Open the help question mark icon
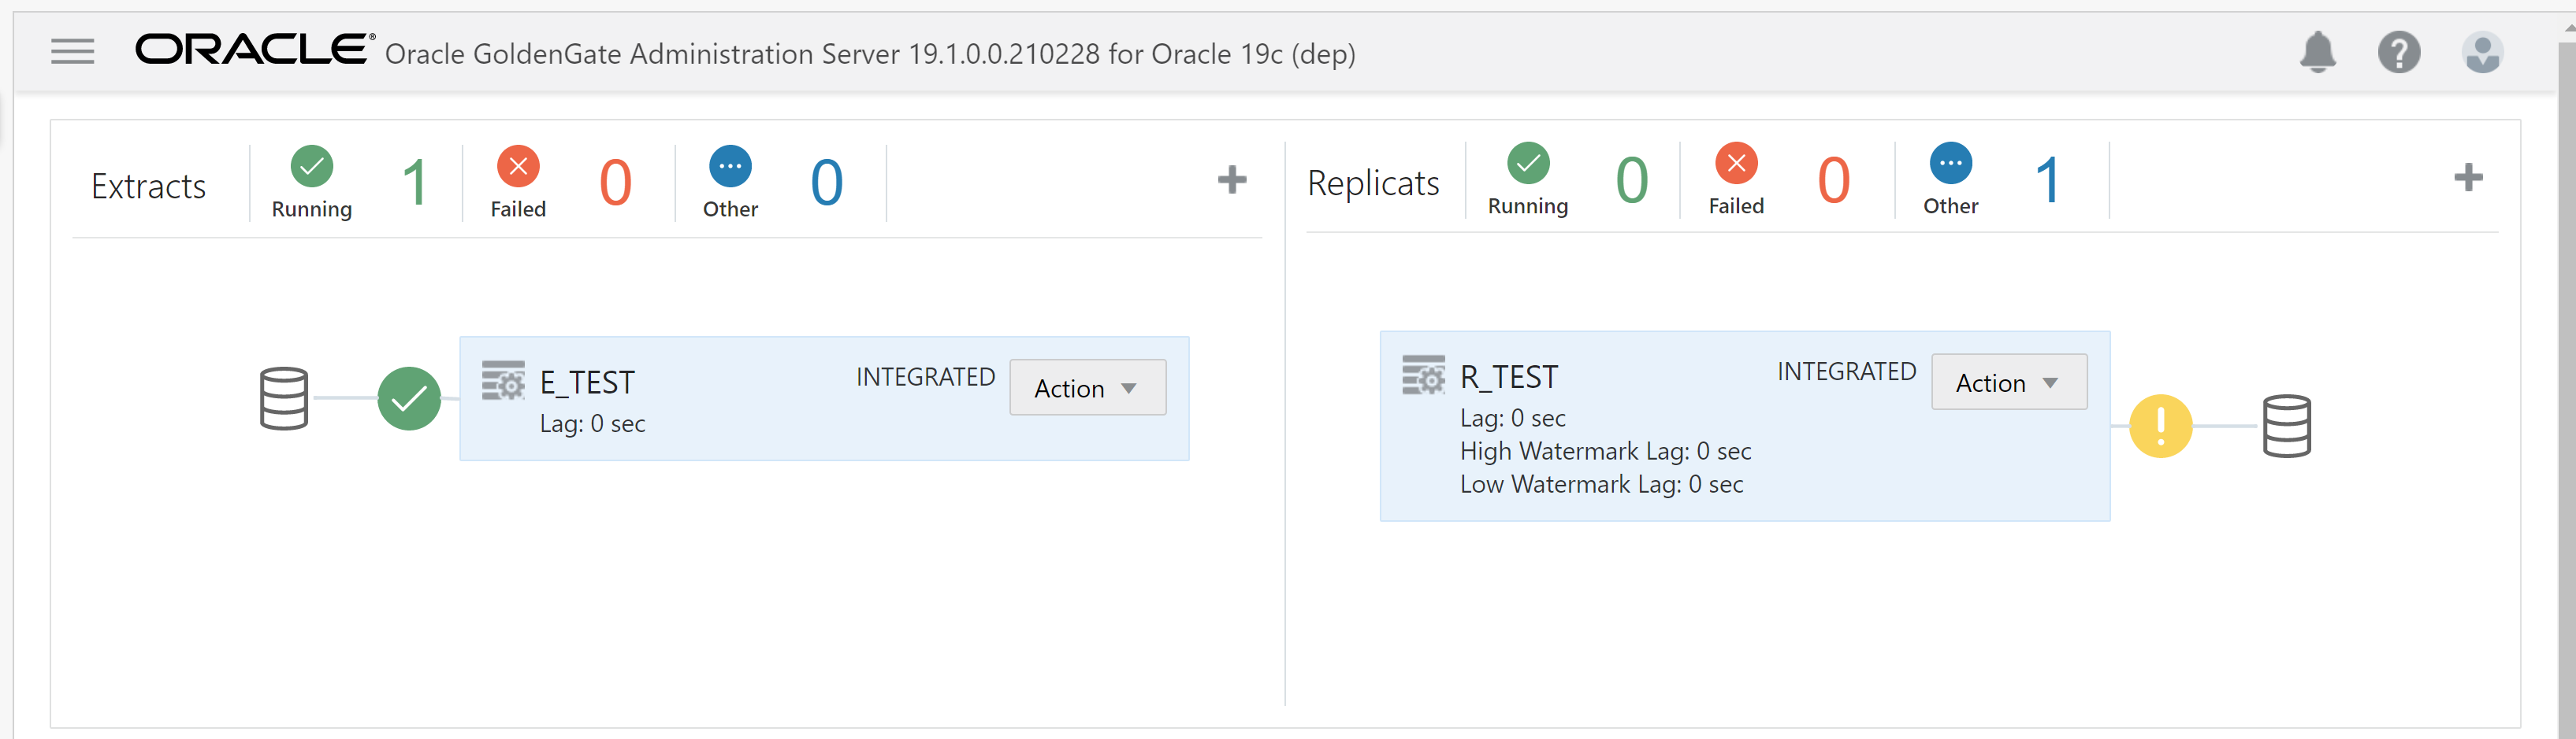Image resolution: width=2576 pixels, height=739 pixels. pyautogui.click(x=2398, y=52)
